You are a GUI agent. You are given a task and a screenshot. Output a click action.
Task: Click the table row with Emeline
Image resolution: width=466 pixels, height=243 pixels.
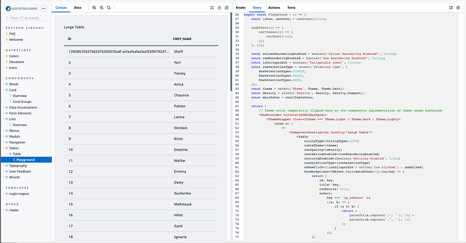141,150
